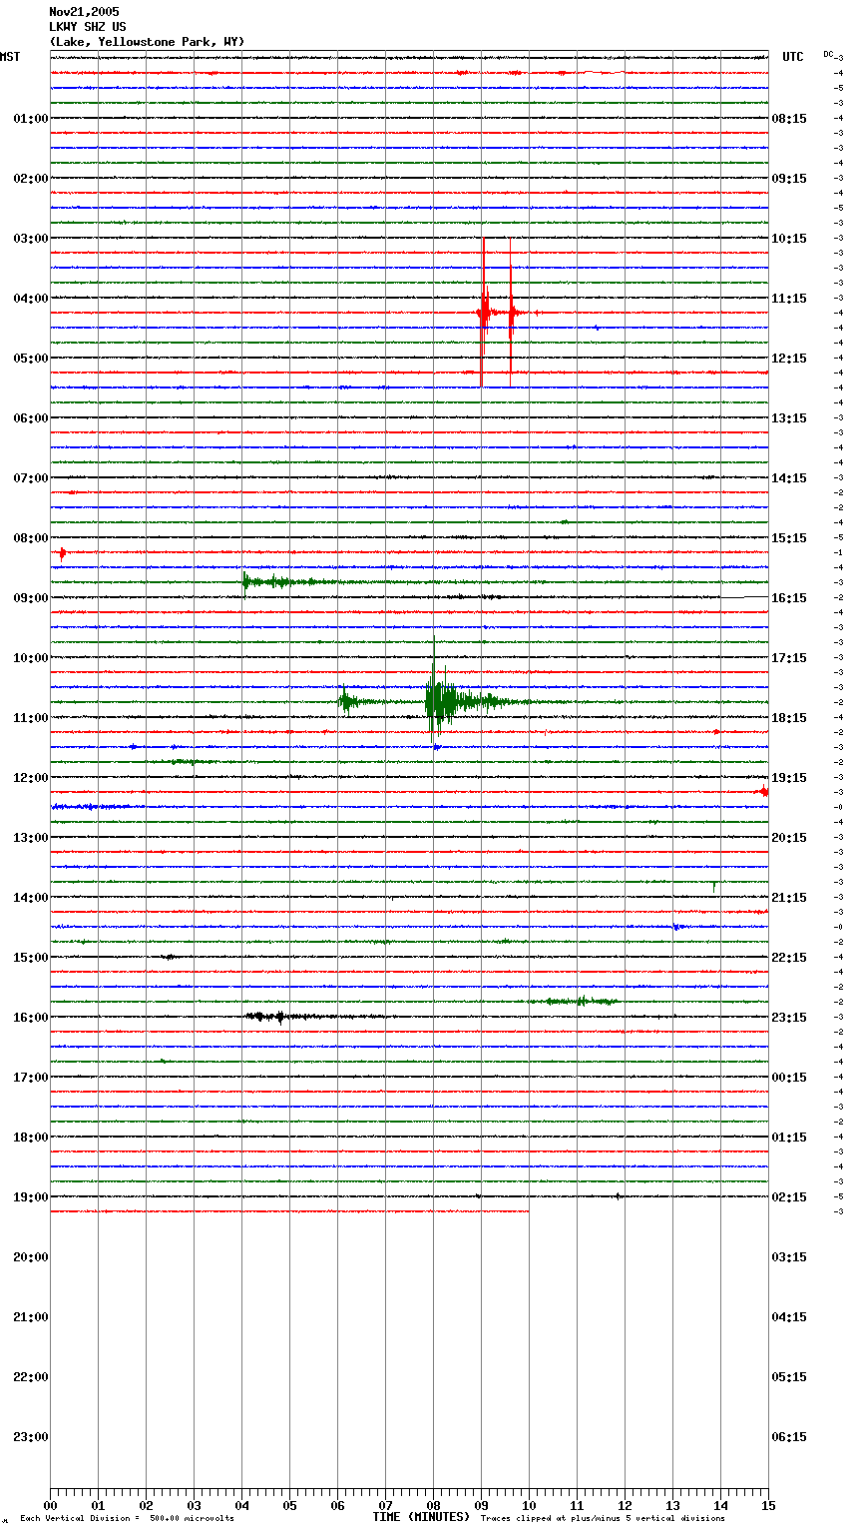Click the "00:15" UTC time label
The image size is (848, 1532).
789,1078
